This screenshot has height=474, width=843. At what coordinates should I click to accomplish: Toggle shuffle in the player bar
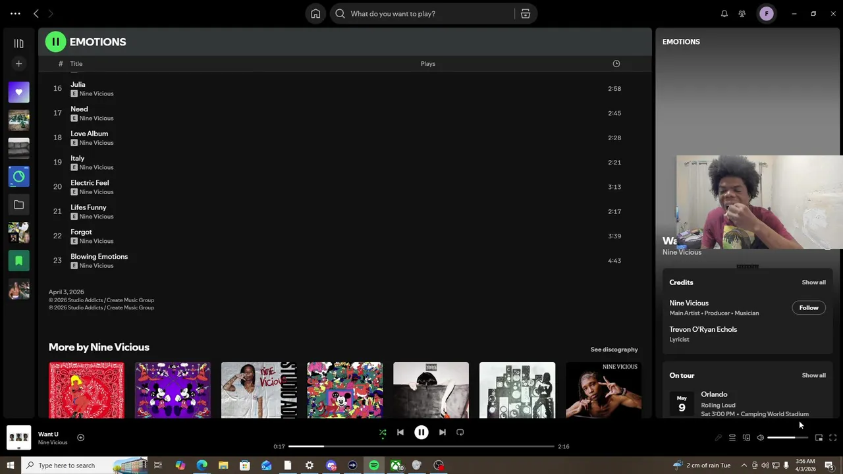[383, 433]
